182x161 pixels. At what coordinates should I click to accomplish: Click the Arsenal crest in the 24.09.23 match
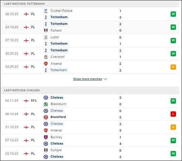[46, 64]
